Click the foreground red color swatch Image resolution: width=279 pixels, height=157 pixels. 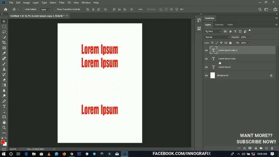click(3, 142)
